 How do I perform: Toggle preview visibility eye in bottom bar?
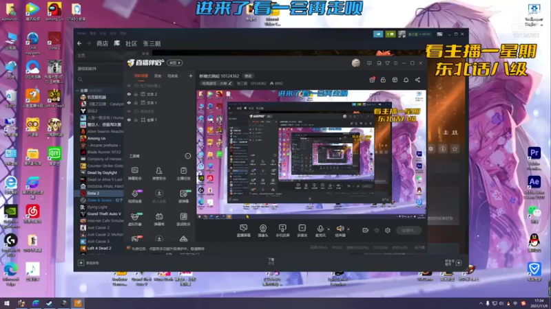click(377, 230)
